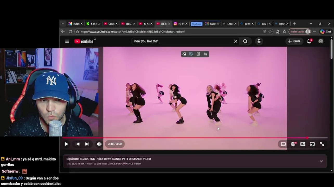Open the browser favorites list icon
This screenshot has height=187, width=334.
tap(285, 32)
